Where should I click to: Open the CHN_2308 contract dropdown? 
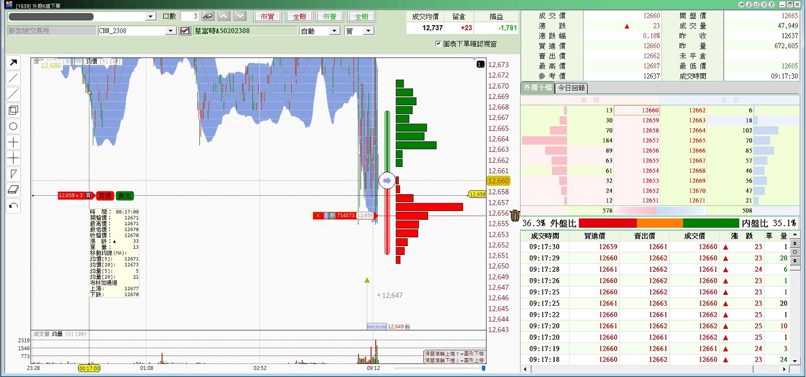tap(171, 31)
